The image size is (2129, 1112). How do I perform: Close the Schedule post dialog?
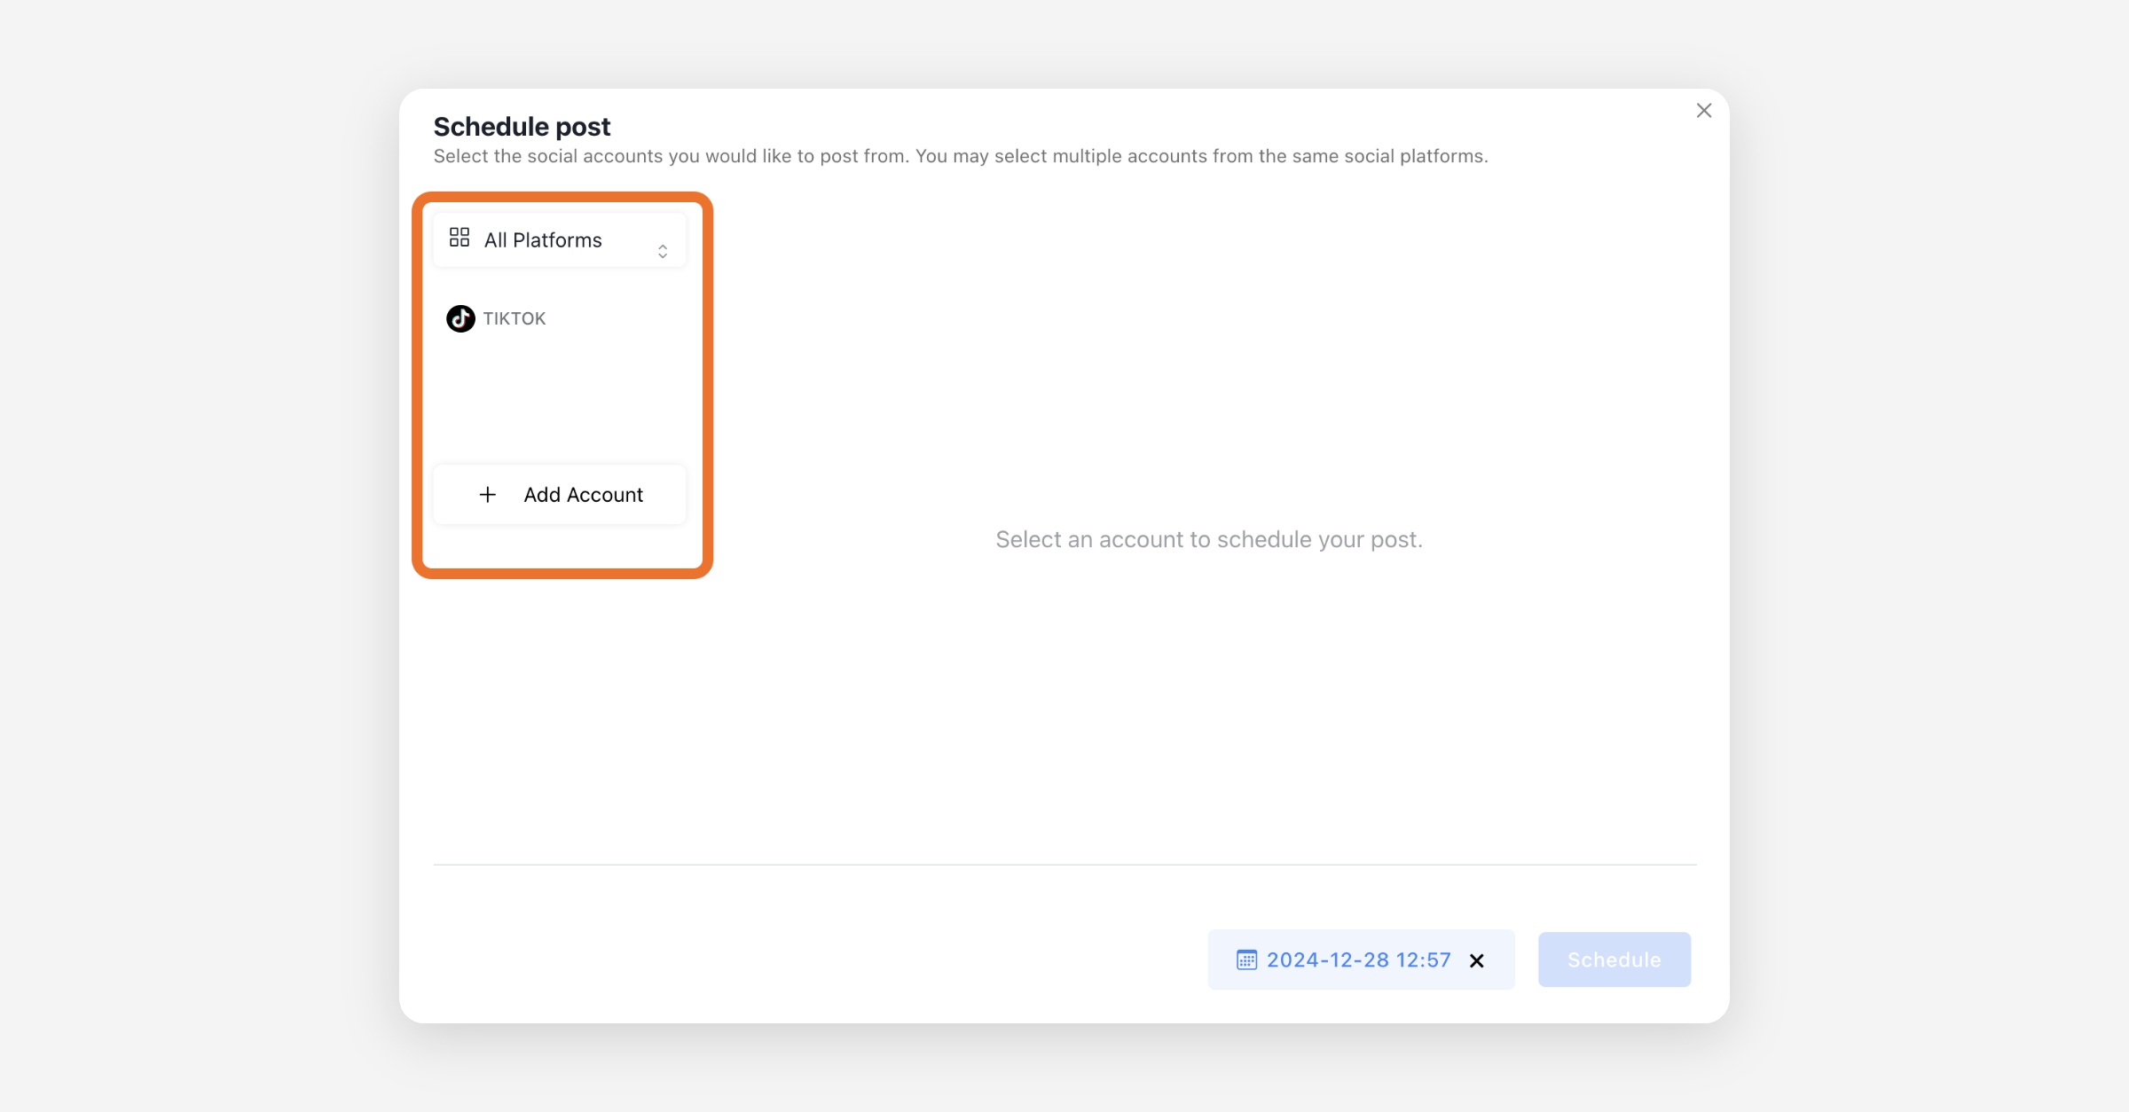tap(1703, 111)
